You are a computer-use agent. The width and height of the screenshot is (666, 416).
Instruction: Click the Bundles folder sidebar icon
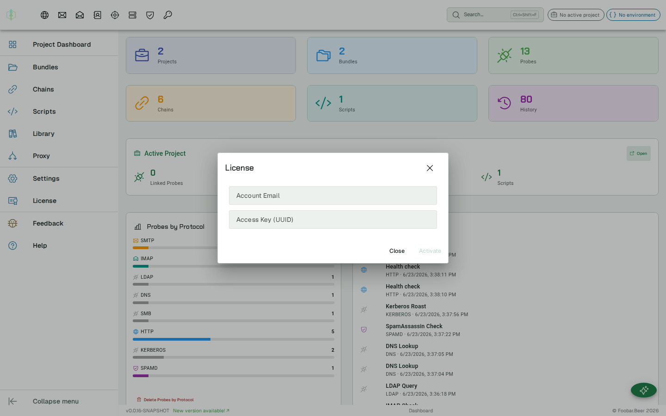(12, 67)
